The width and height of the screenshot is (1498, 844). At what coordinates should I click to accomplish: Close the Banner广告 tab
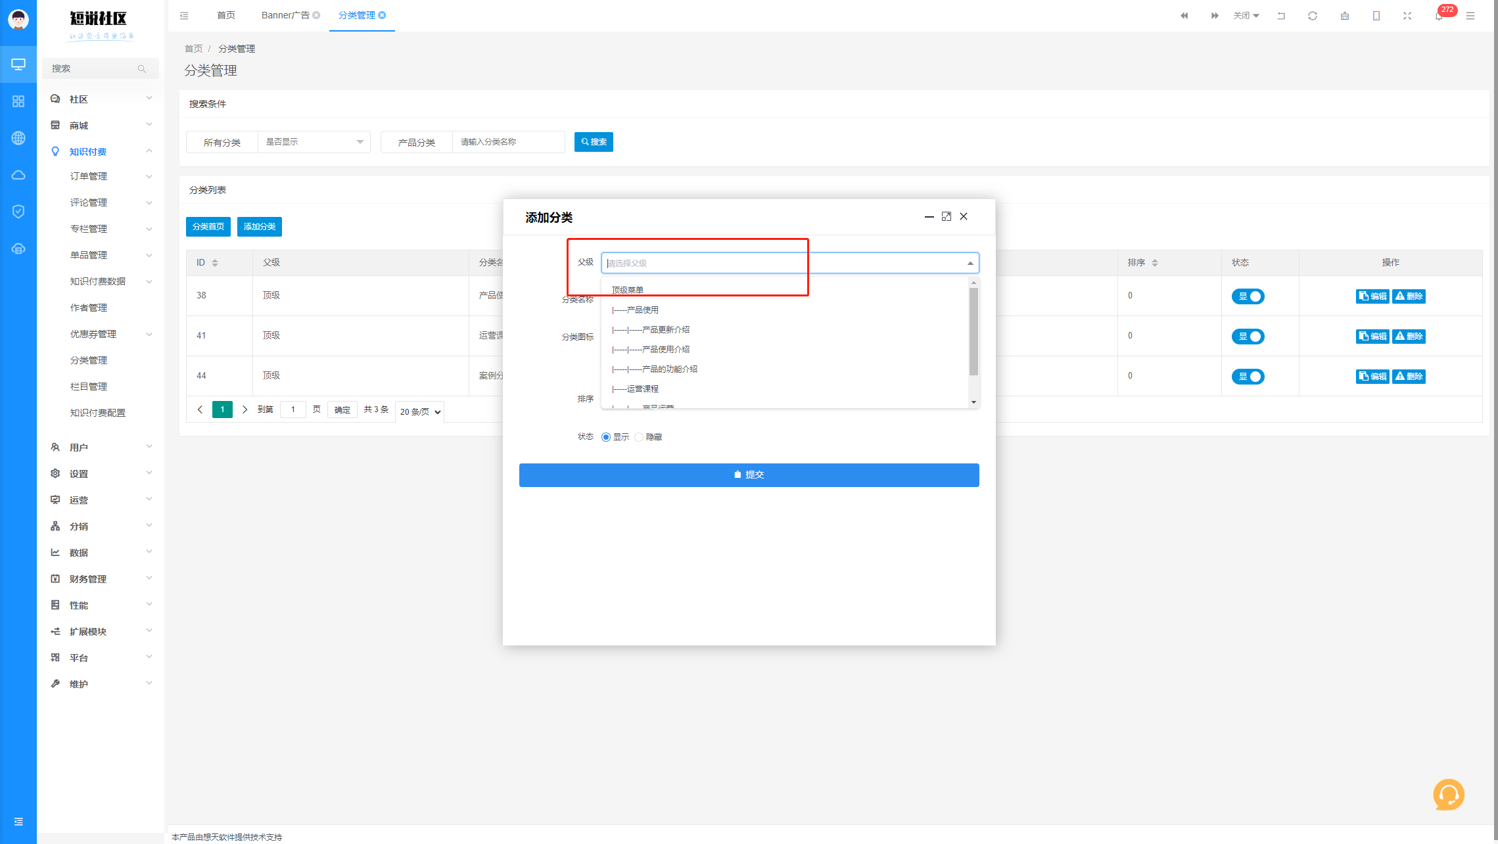click(x=316, y=15)
